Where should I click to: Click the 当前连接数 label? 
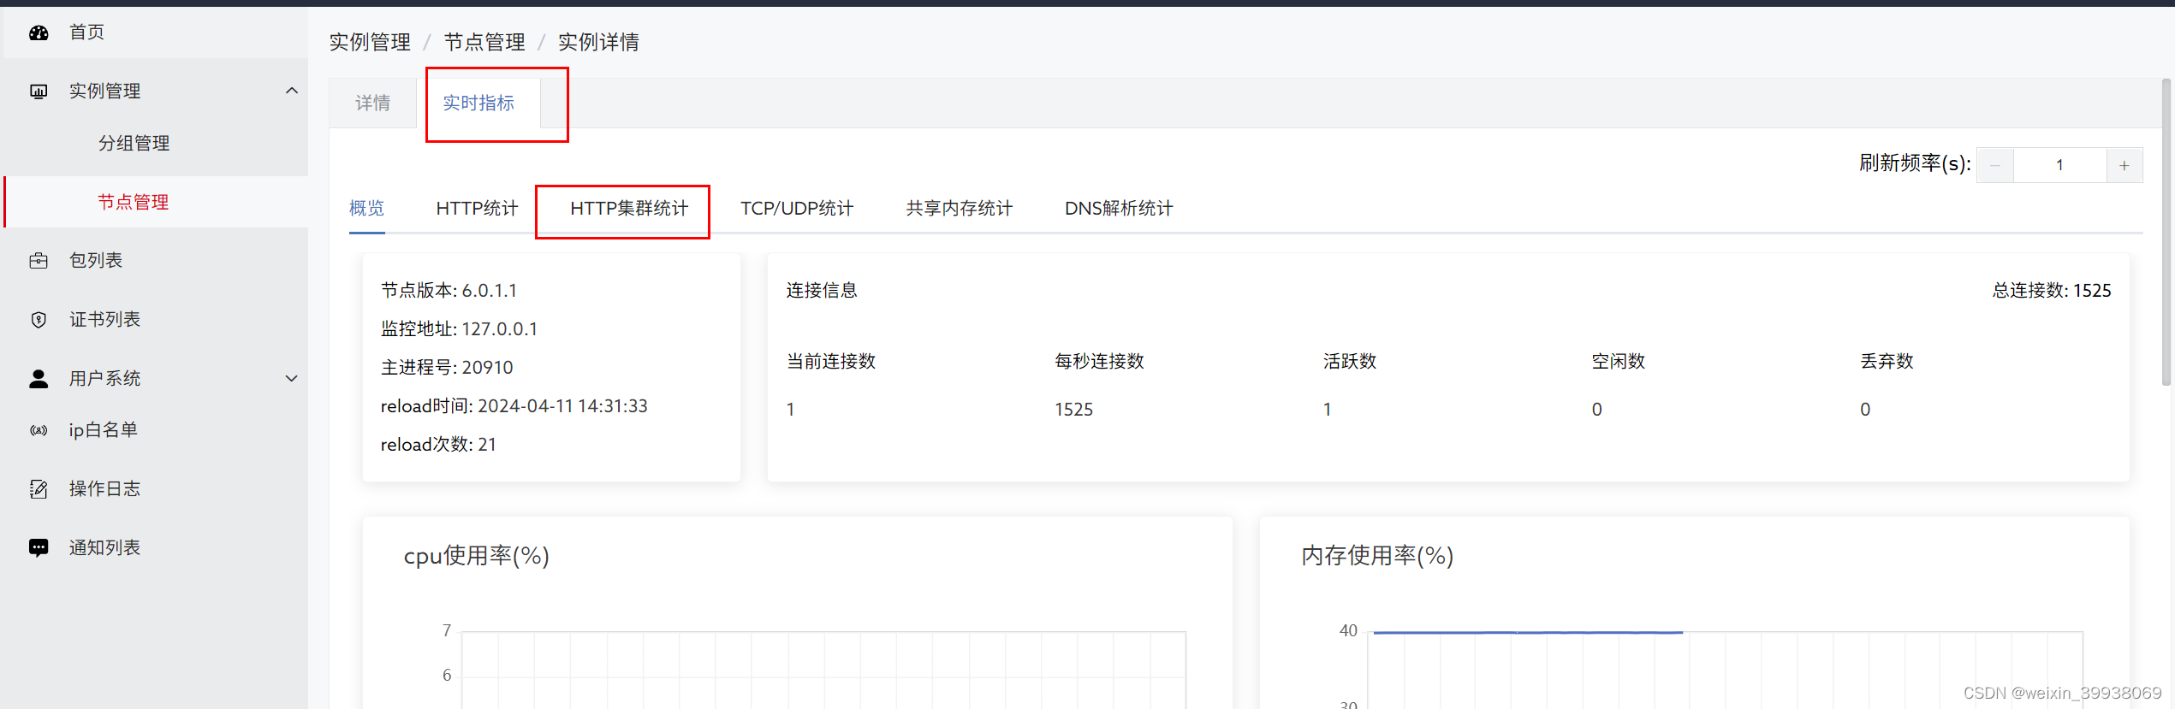pyautogui.click(x=831, y=362)
